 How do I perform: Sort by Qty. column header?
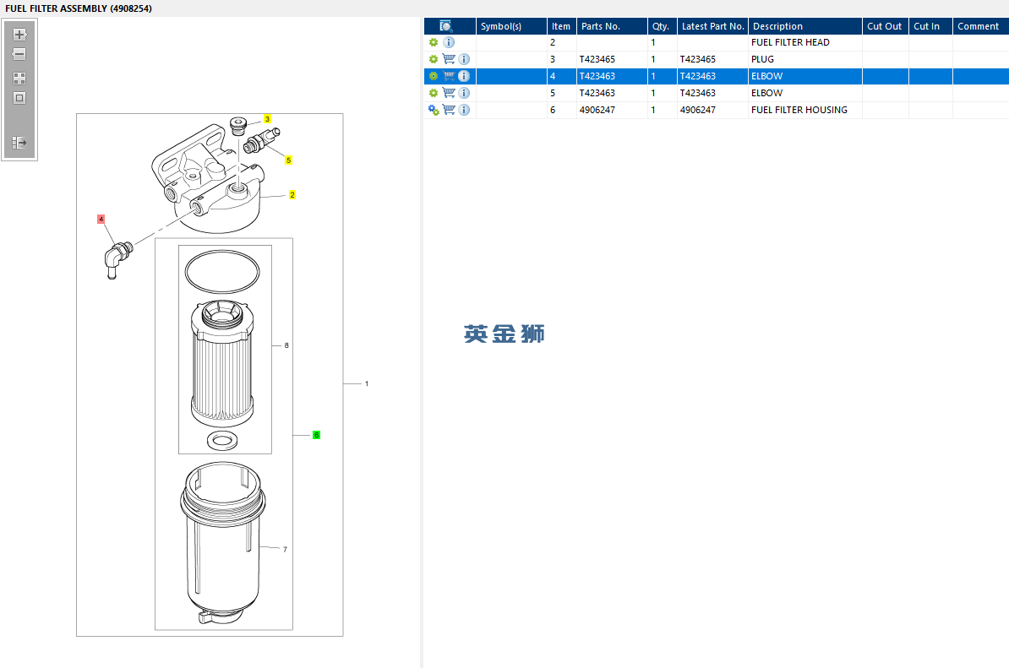(x=663, y=26)
